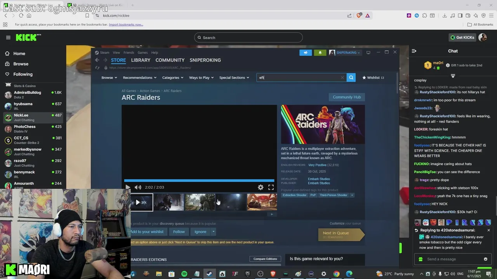This screenshot has height=279, width=497.
Task: Open browser extensions puzzle icon
Action: [424, 15]
